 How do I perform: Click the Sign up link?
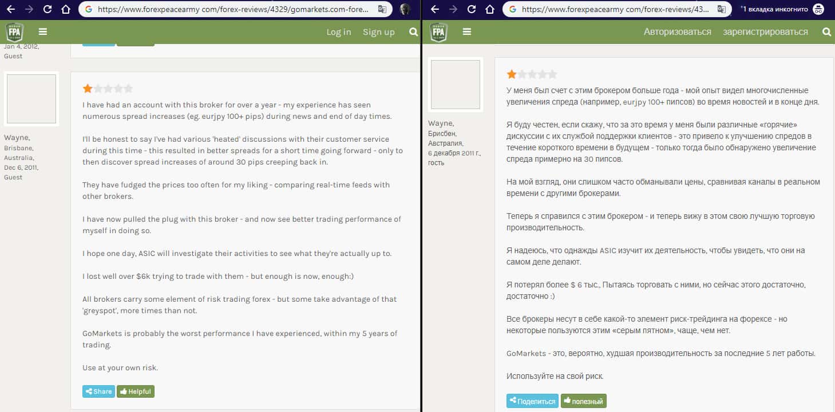coord(379,32)
